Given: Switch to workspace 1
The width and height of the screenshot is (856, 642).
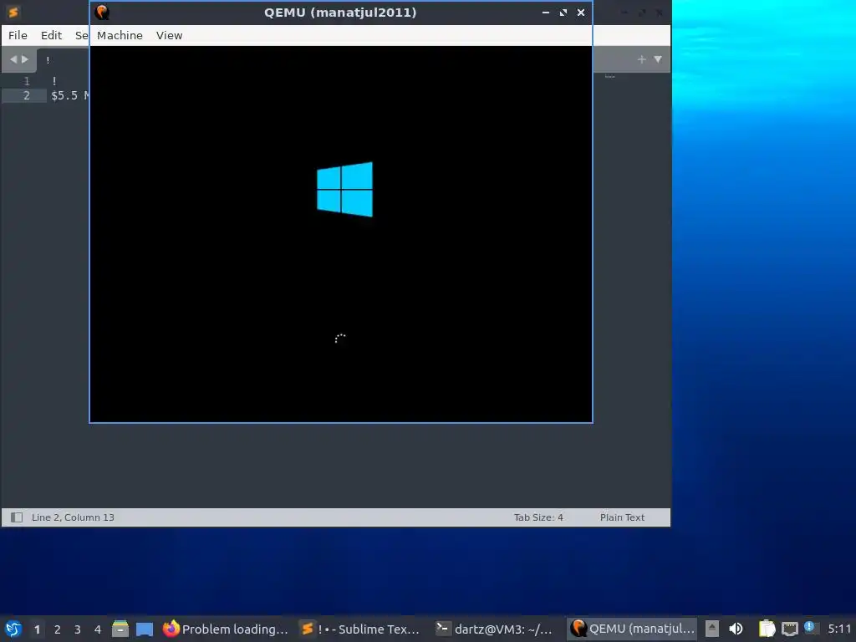Looking at the screenshot, I should coord(37,629).
